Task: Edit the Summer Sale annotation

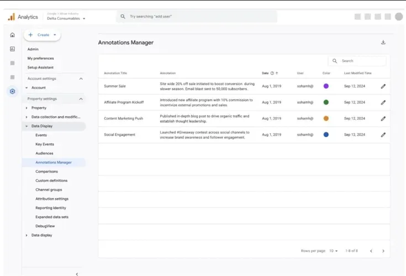Action: 383,86
